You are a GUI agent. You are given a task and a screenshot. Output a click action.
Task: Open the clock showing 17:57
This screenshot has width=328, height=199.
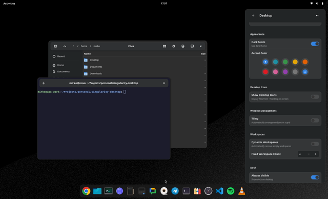coord(164,4)
